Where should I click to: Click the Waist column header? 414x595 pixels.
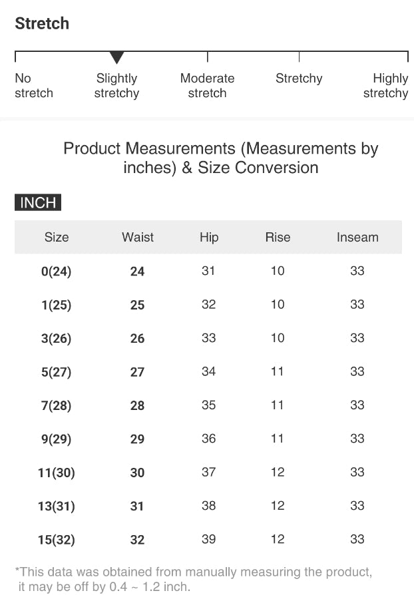138,237
